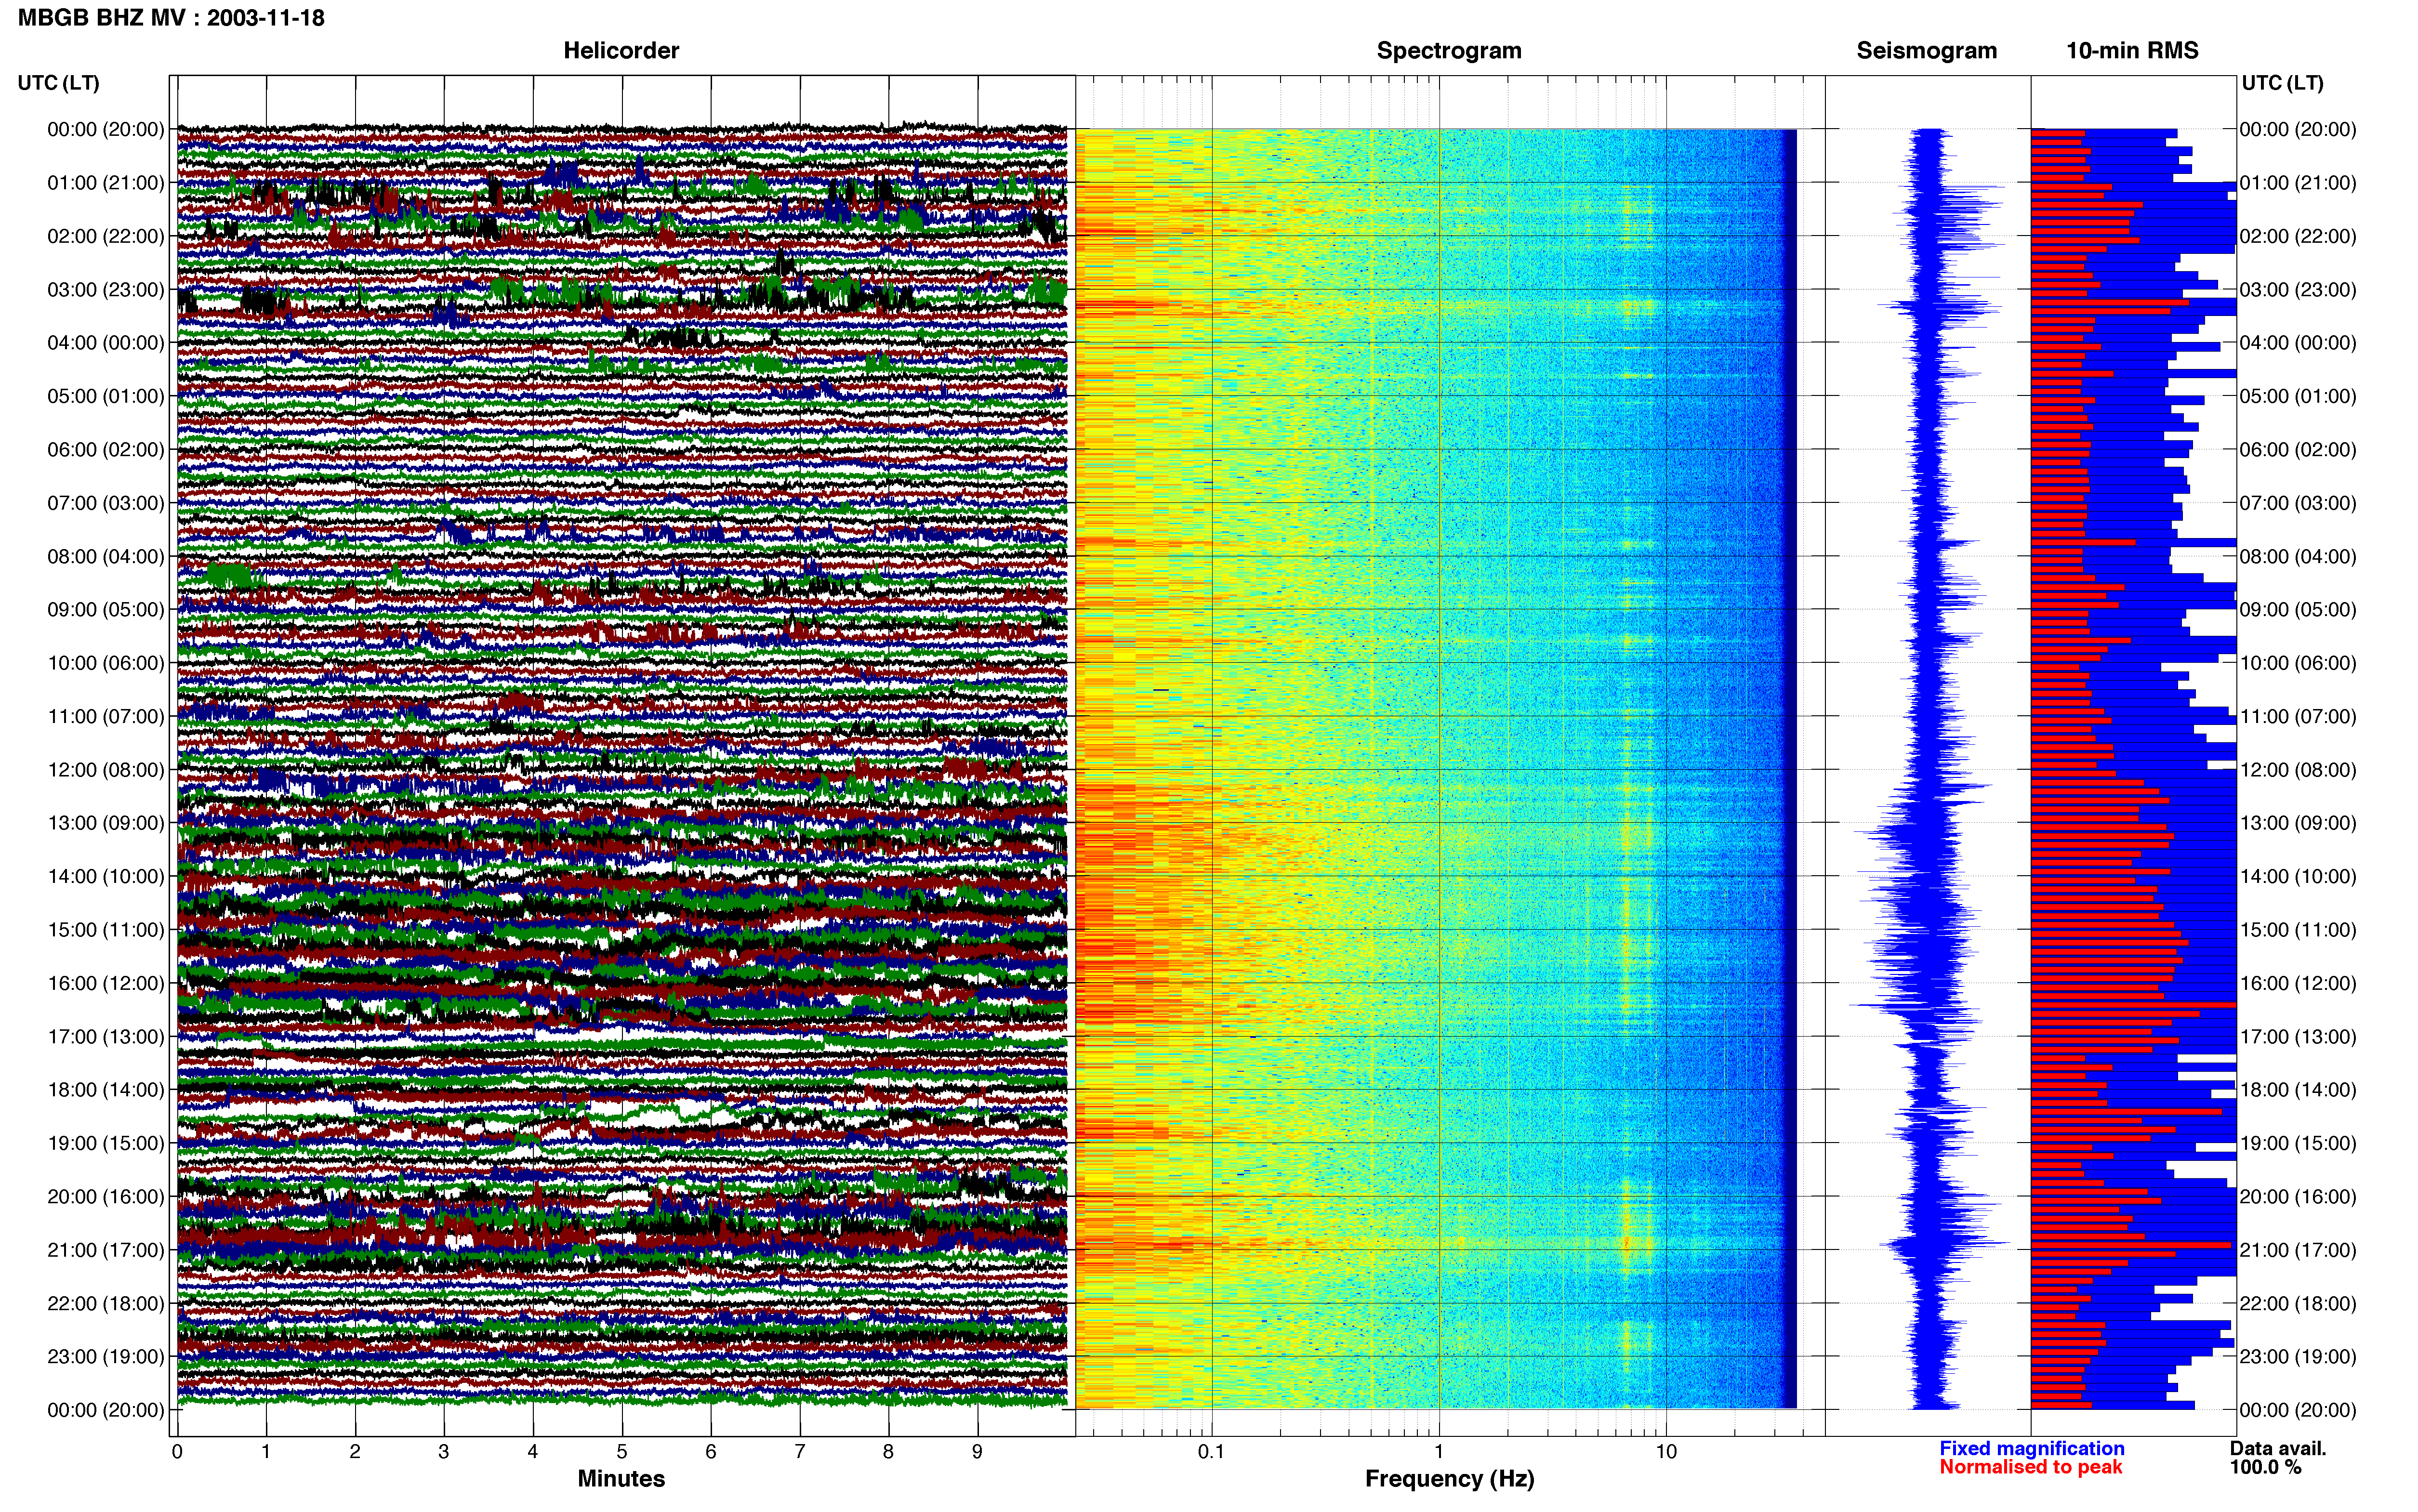
Task: Click left time label '10:00 (06:00)'
Action: tap(106, 663)
